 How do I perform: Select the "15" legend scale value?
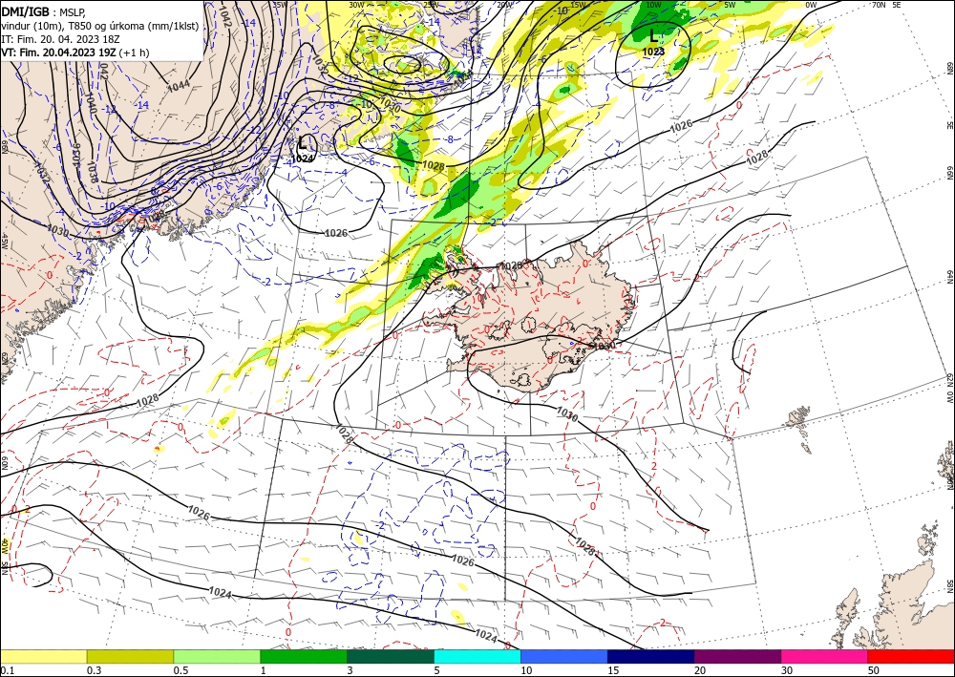pos(613,670)
